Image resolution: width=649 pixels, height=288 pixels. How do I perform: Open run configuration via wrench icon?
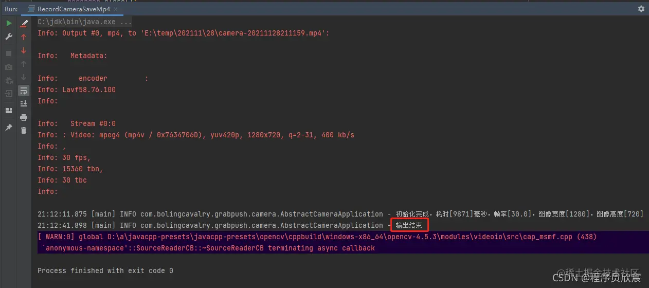[x=9, y=37]
